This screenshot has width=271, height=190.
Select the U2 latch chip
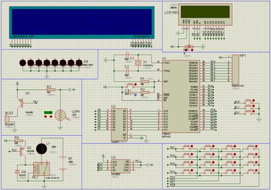pyautogui.click(x=119, y=124)
